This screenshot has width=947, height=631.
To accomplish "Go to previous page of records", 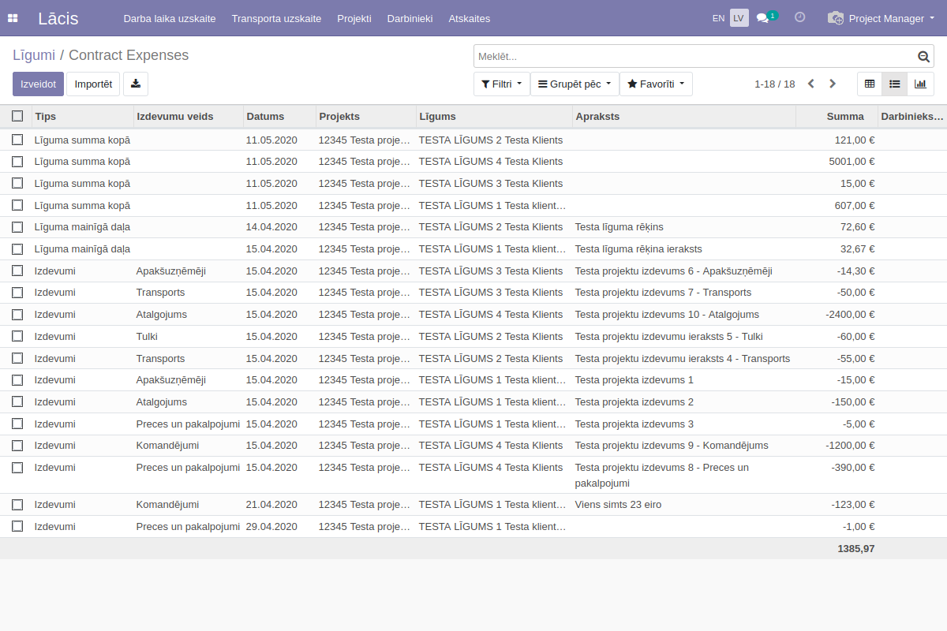I will pyautogui.click(x=810, y=84).
